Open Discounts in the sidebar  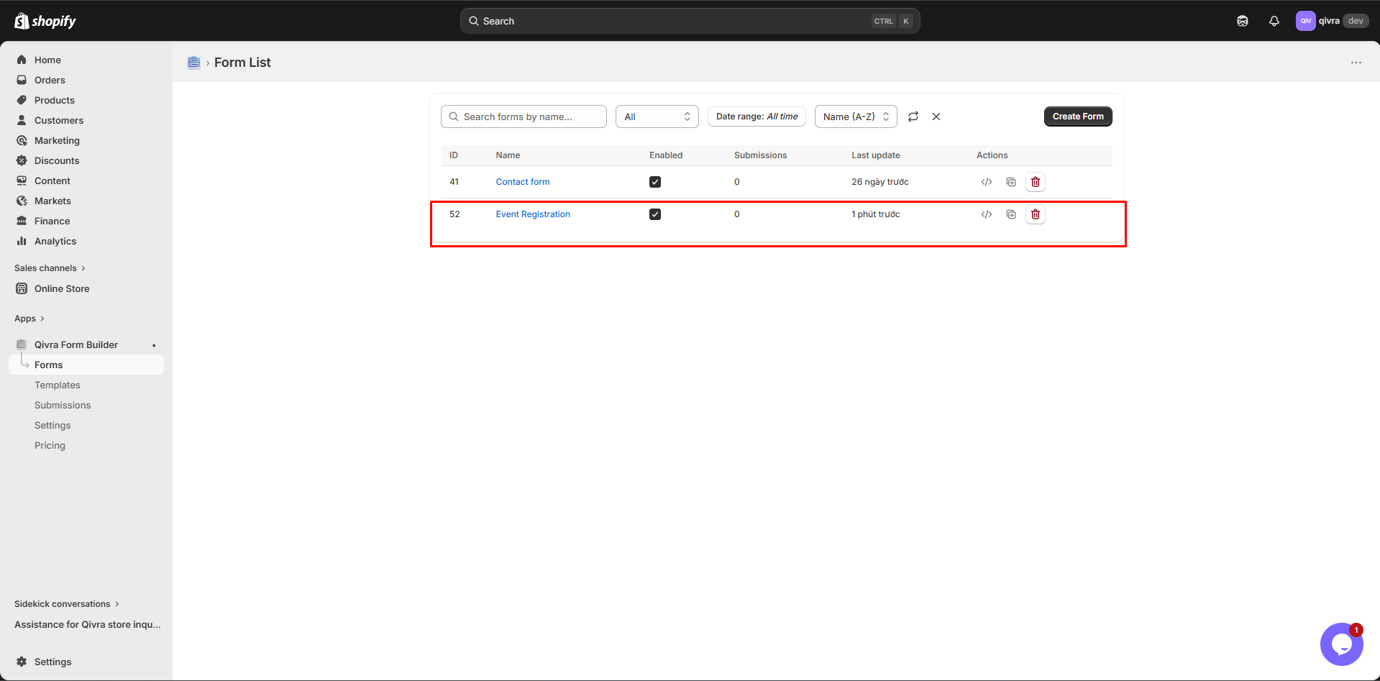[57, 160]
